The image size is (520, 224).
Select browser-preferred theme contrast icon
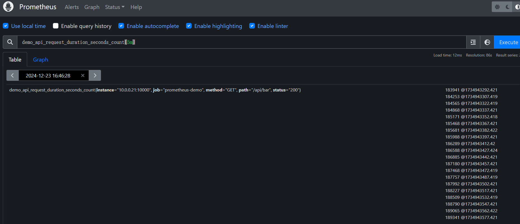click(x=517, y=7)
